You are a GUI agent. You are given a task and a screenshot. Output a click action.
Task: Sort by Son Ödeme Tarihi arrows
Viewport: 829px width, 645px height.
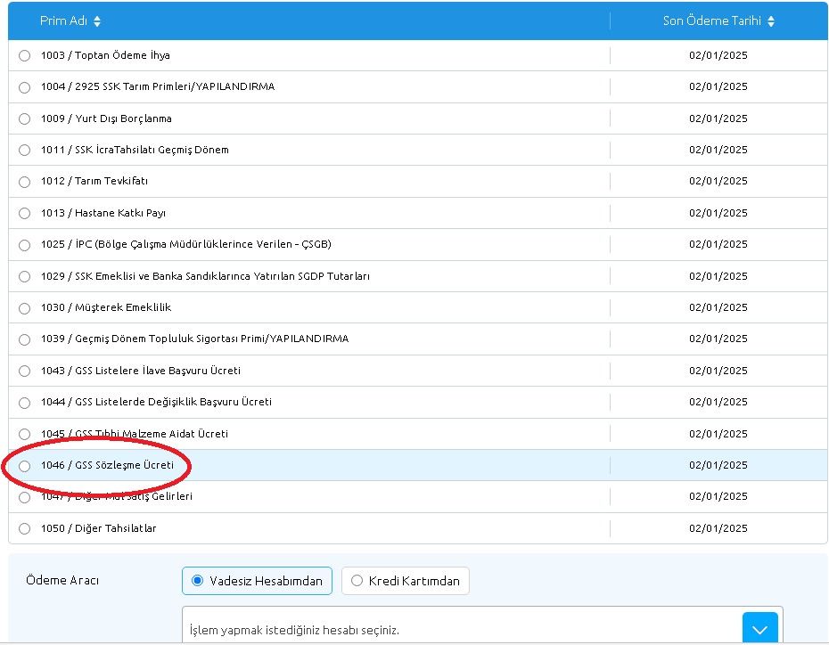(x=770, y=21)
